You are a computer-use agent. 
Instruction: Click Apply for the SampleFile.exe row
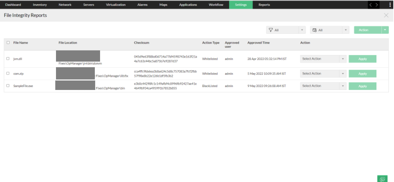363,86
